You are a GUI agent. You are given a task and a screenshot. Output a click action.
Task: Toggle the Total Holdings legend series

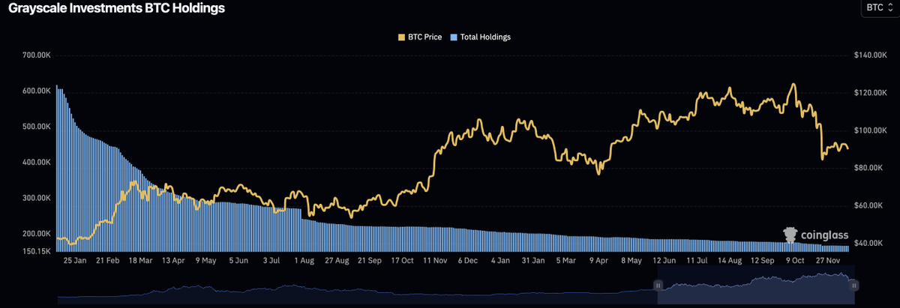click(x=482, y=37)
